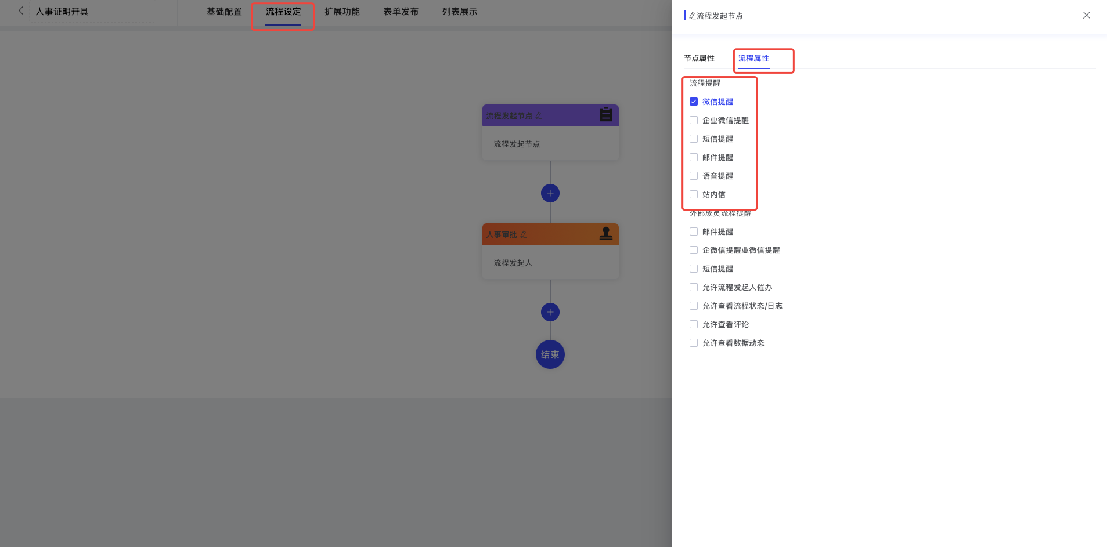Select the 流程属性 tab
1107x547 pixels.
click(x=753, y=59)
